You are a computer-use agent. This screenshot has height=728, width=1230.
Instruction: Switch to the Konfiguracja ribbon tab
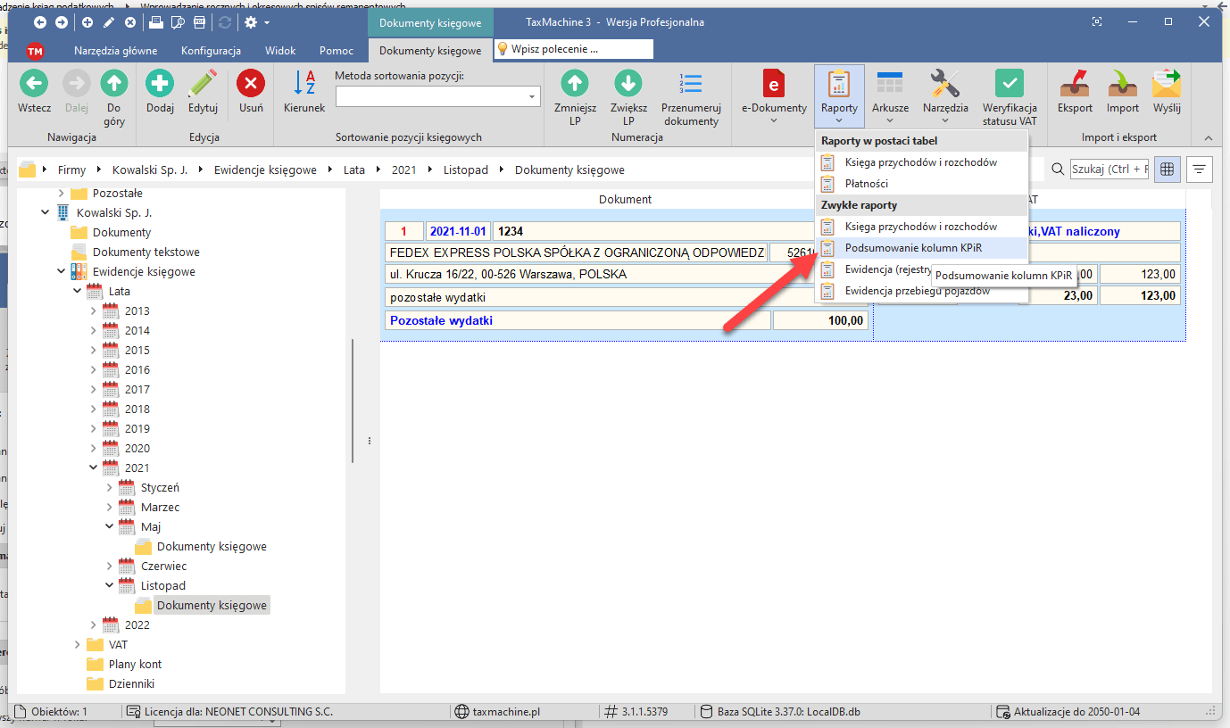pos(211,51)
